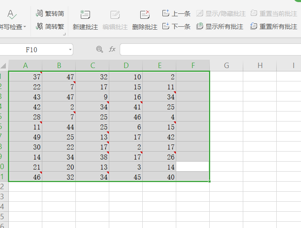Viewport: 301px width, 228px height.
Task: Click cell A7 containing 49
Action: pyautogui.click(x=26, y=137)
